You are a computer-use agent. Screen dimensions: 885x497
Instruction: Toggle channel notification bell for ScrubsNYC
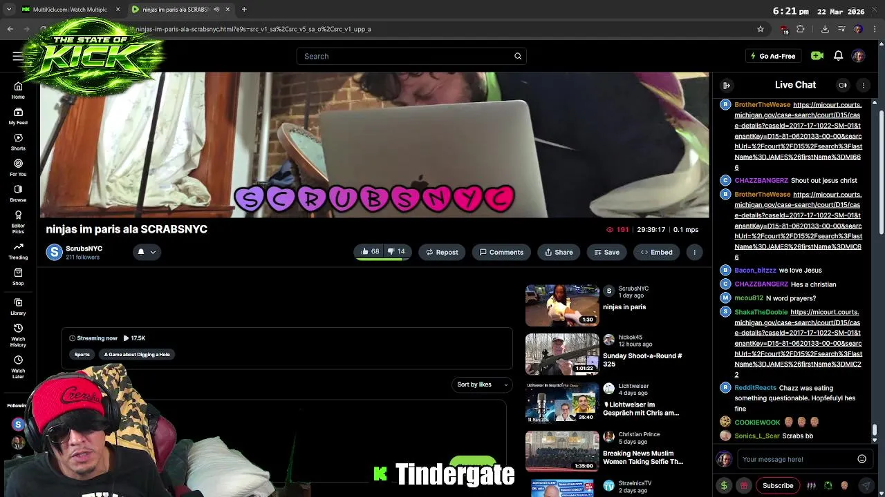pyautogui.click(x=141, y=252)
